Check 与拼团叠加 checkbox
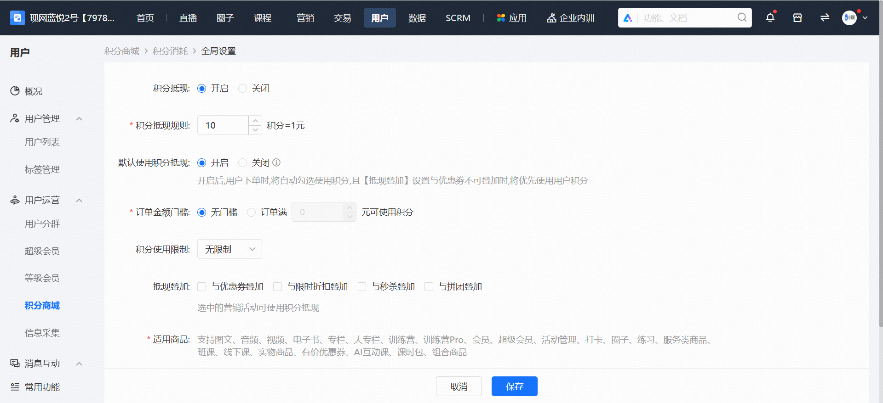Image resolution: width=883 pixels, height=403 pixels. coord(429,286)
